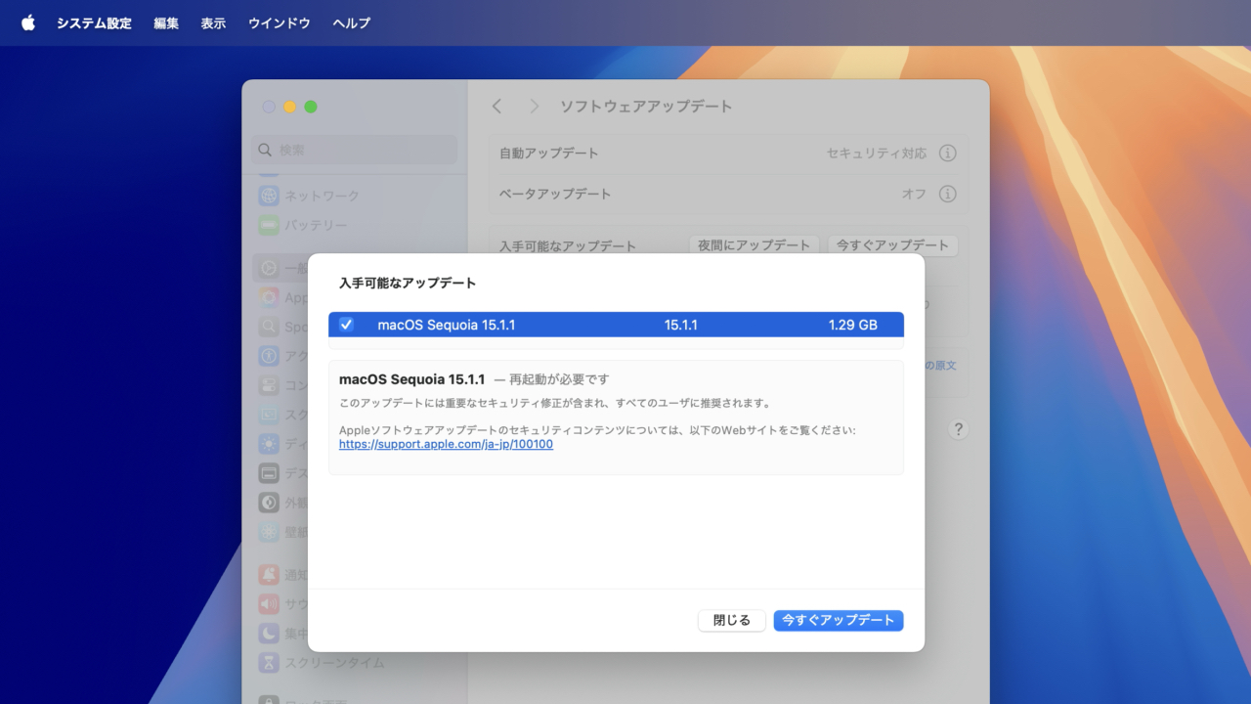Click the forward arrow in Settings header
Image resolution: width=1251 pixels, height=704 pixels.
pyautogui.click(x=534, y=106)
